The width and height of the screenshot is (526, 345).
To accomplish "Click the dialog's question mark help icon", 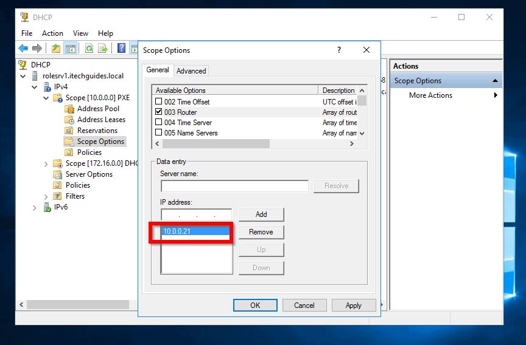I will [339, 50].
